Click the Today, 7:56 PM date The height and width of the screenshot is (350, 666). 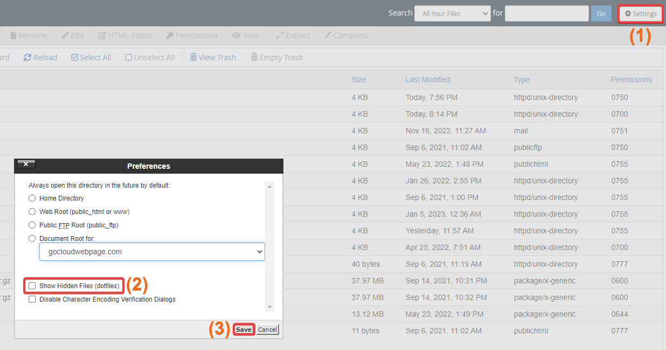[x=432, y=97]
